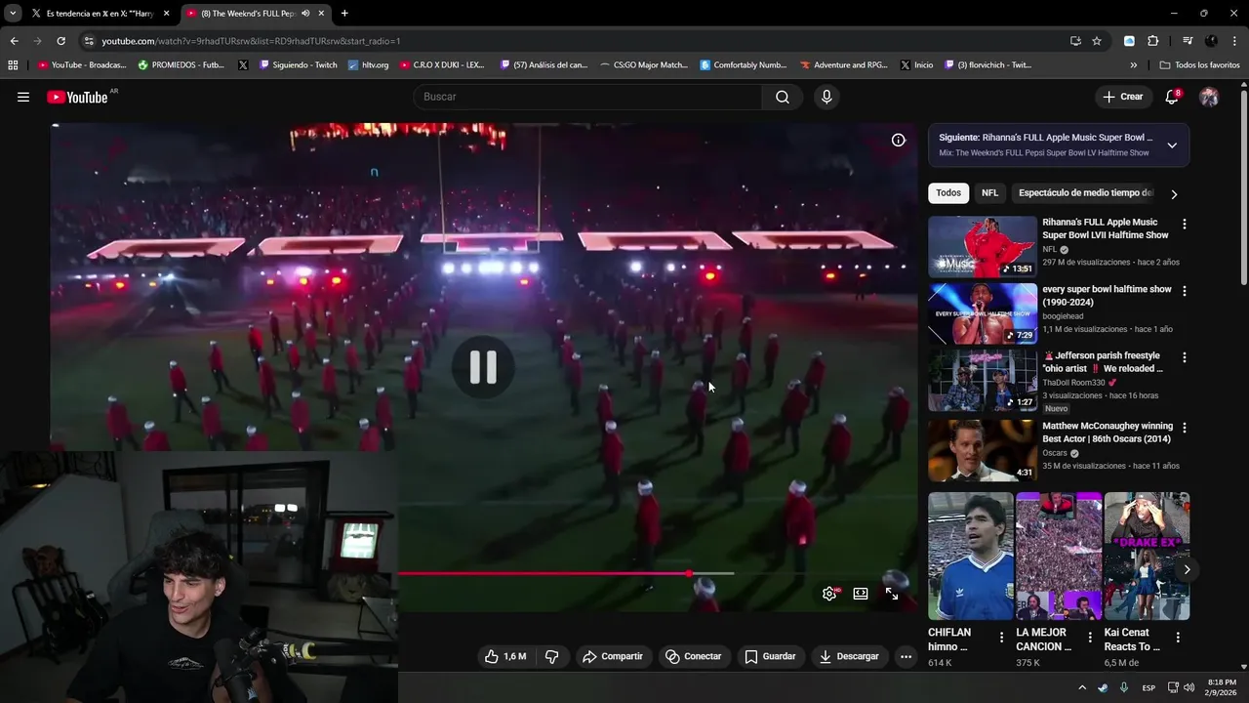1249x703 pixels.
Task: Open Matthew McConaughey Oscars thumbnail
Action: (x=983, y=450)
